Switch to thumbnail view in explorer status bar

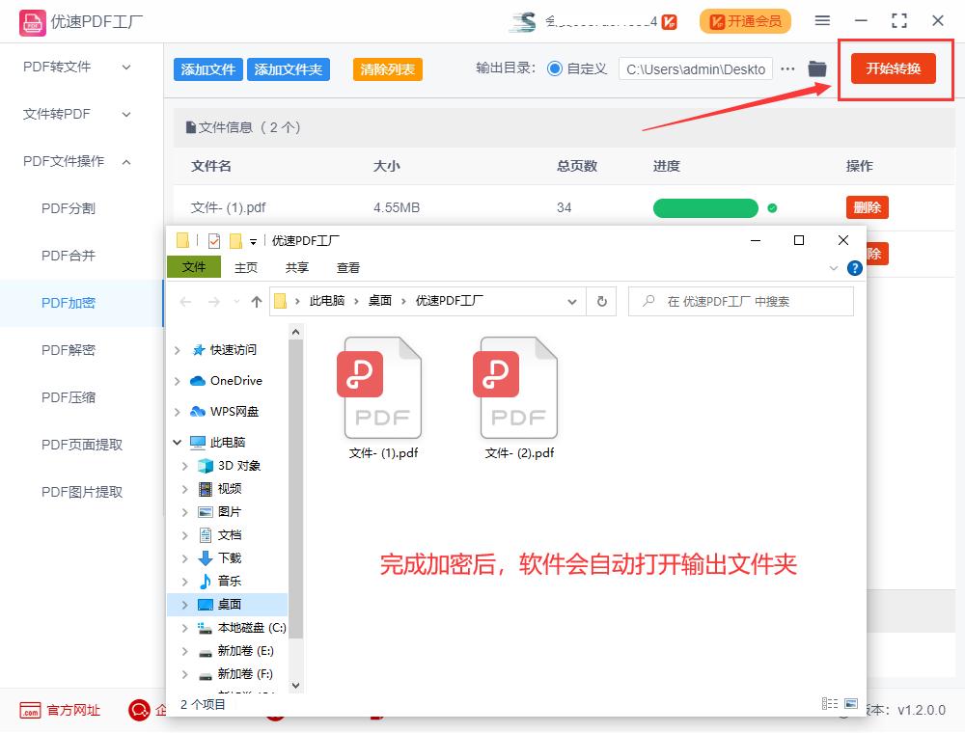[x=851, y=703]
